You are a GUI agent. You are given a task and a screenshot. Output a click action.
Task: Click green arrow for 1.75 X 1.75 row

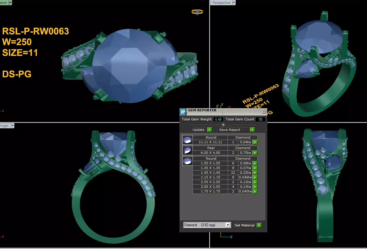click(x=255, y=191)
